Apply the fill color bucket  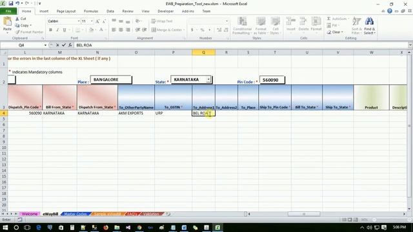92,30
